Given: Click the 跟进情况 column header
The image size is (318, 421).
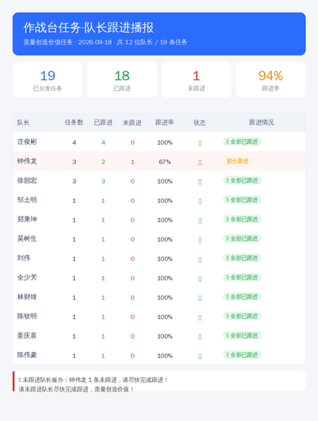Looking at the screenshot, I should click(262, 122).
